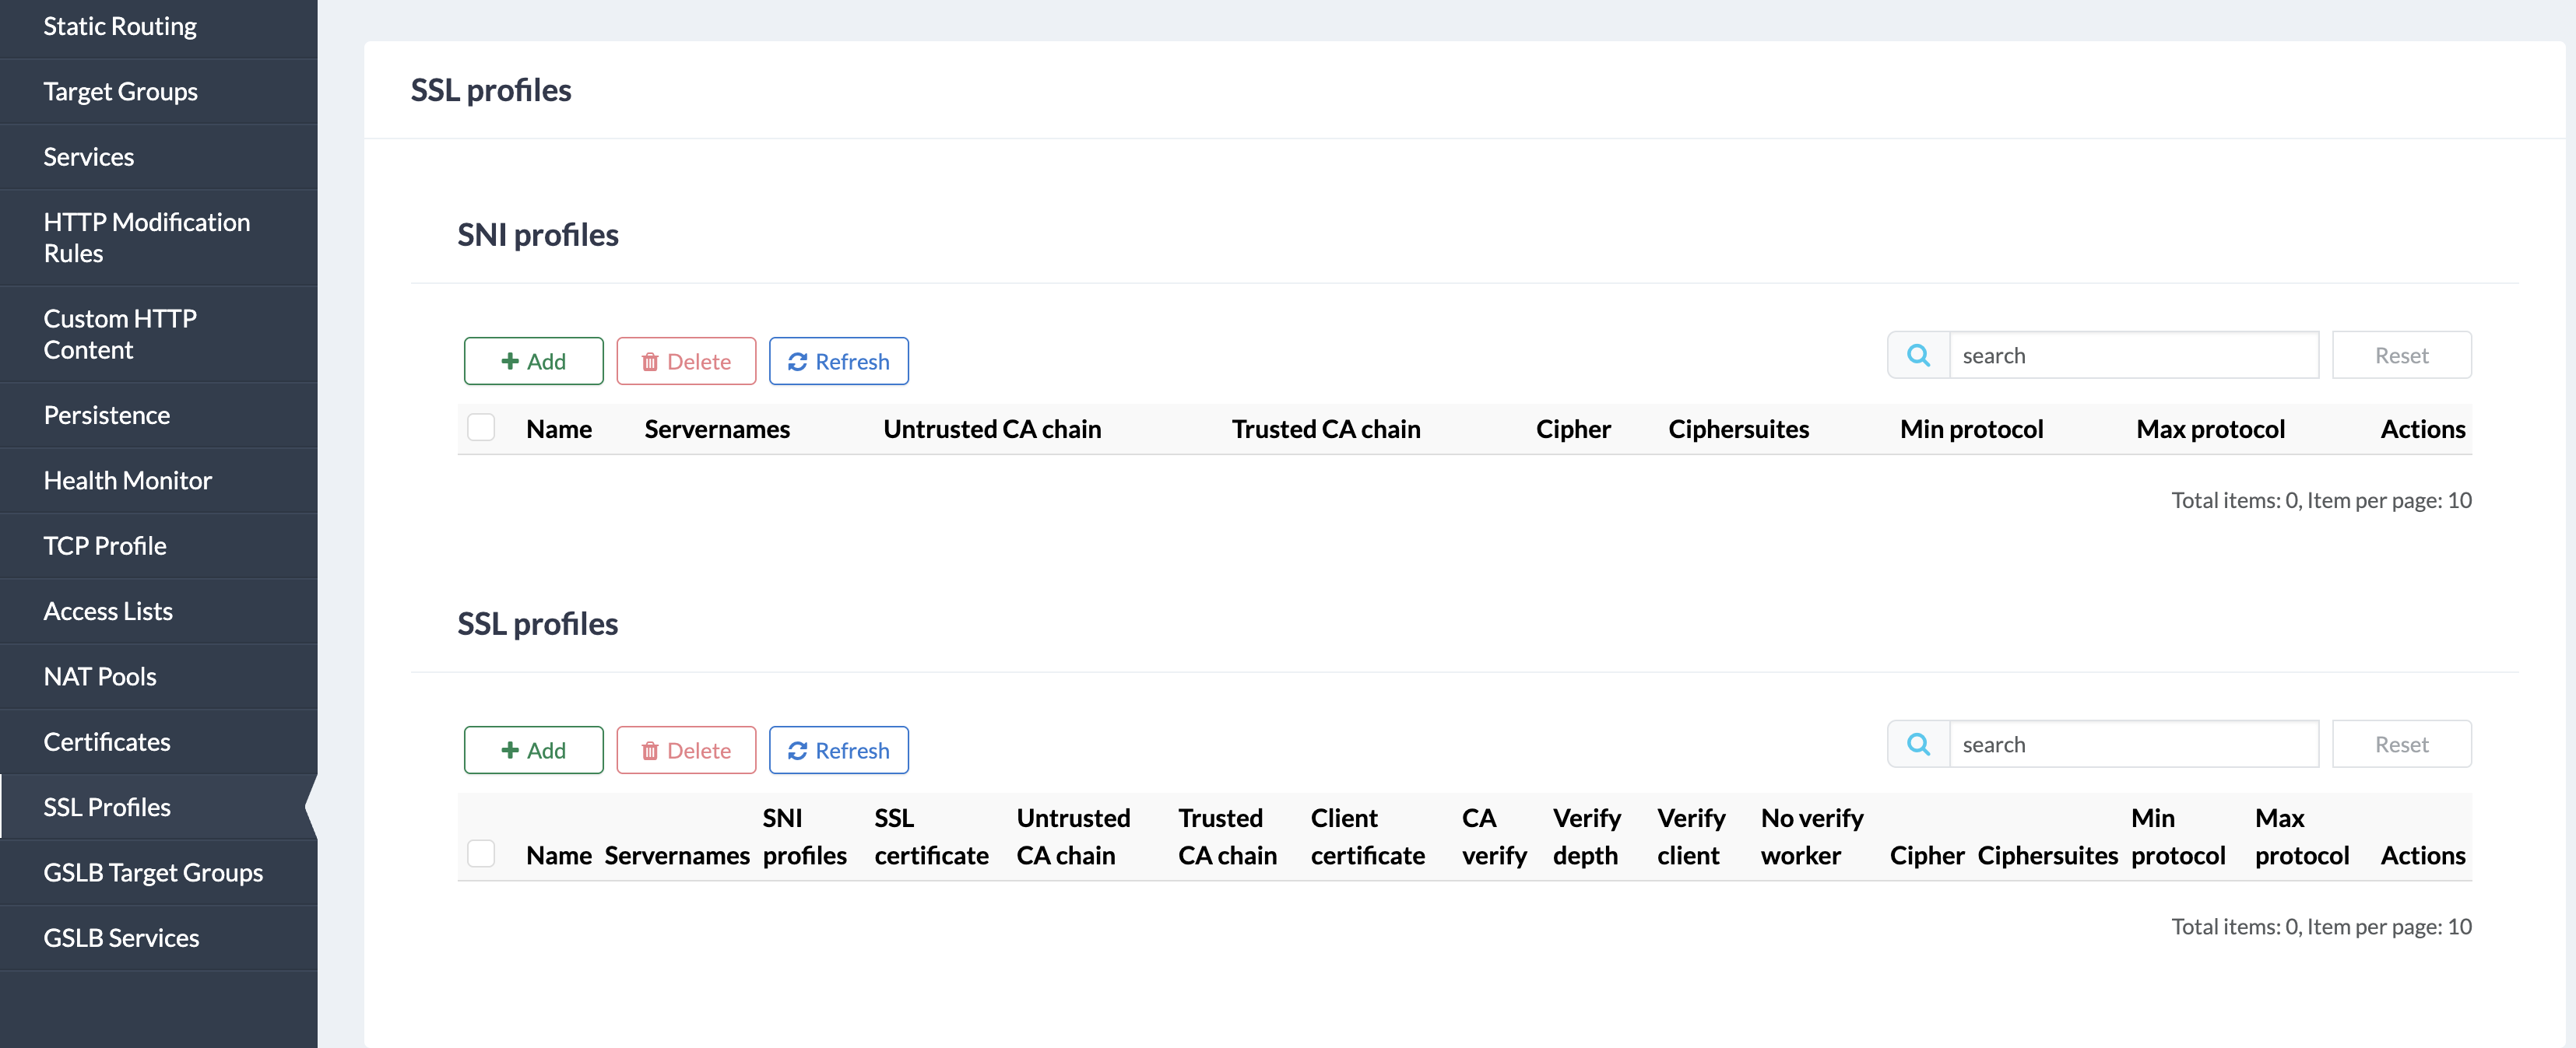The width and height of the screenshot is (2576, 1048).
Task: Click the magnifier icon beside SNI search box
Action: [x=1918, y=355]
